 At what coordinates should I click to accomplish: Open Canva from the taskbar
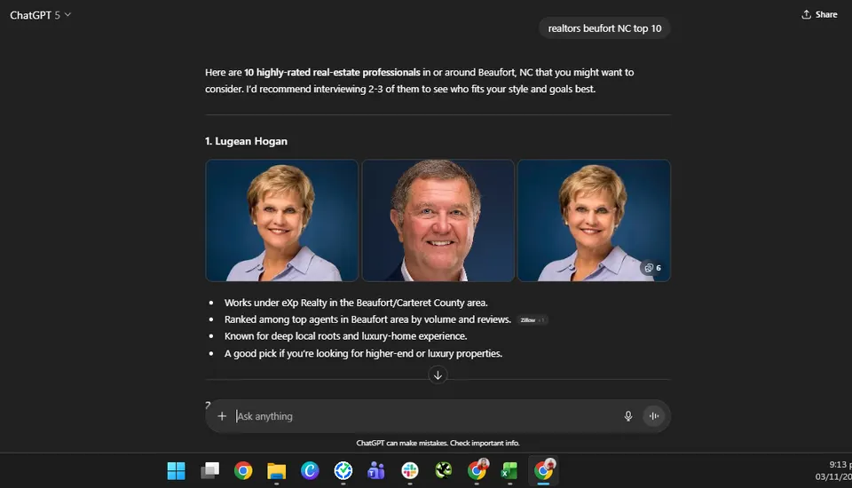click(310, 470)
